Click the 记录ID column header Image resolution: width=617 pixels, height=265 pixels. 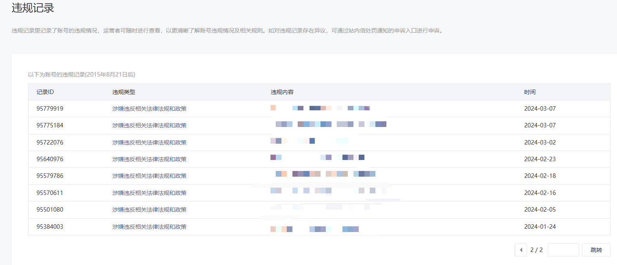pyautogui.click(x=45, y=92)
